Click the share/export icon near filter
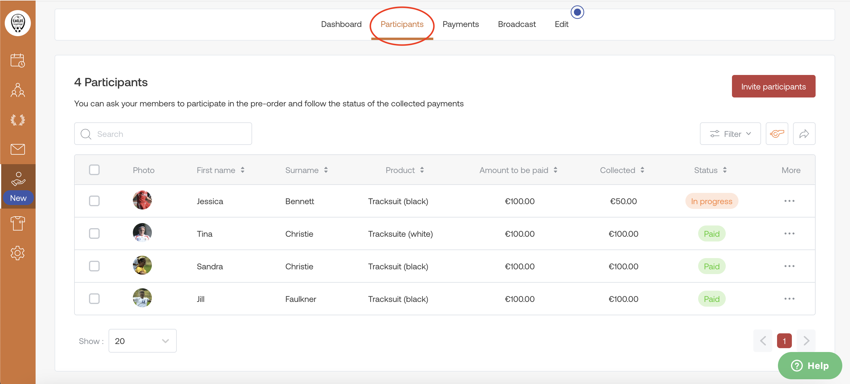The height and width of the screenshot is (384, 850). [x=804, y=134]
